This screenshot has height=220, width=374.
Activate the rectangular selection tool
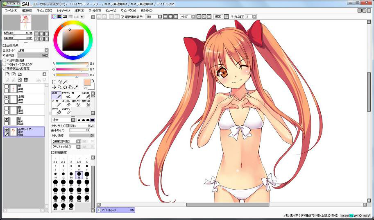pyautogui.click(x=54, y=82)
